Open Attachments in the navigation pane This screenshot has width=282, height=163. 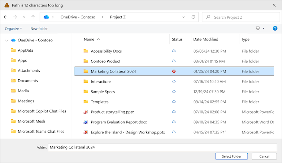[29, 71]
